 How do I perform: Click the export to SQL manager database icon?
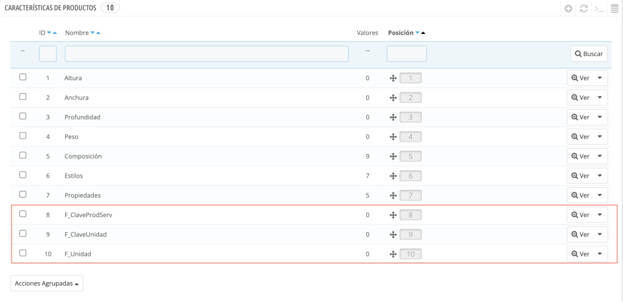pyautogui.click(x=614, y=9)
